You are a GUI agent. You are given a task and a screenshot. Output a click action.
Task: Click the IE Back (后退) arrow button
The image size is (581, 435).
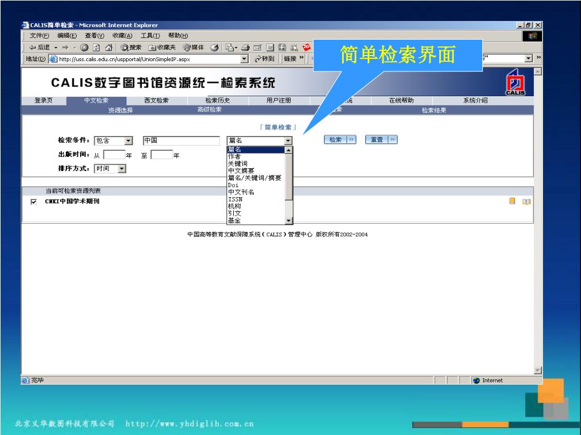[39, 48]
